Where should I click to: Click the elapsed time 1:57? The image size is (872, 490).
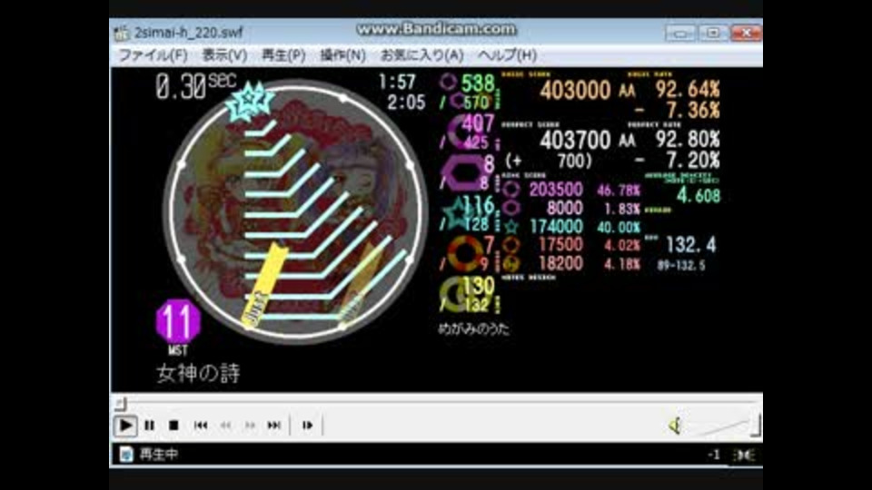click(397, 83)
